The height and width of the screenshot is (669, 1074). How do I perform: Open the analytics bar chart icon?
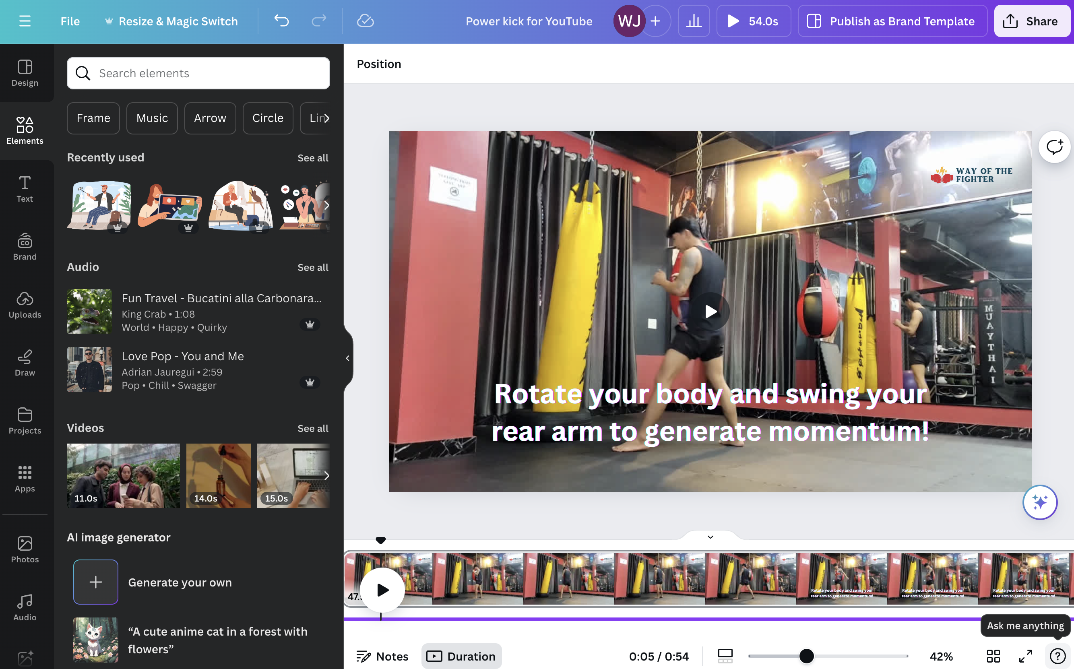point(694,21)
